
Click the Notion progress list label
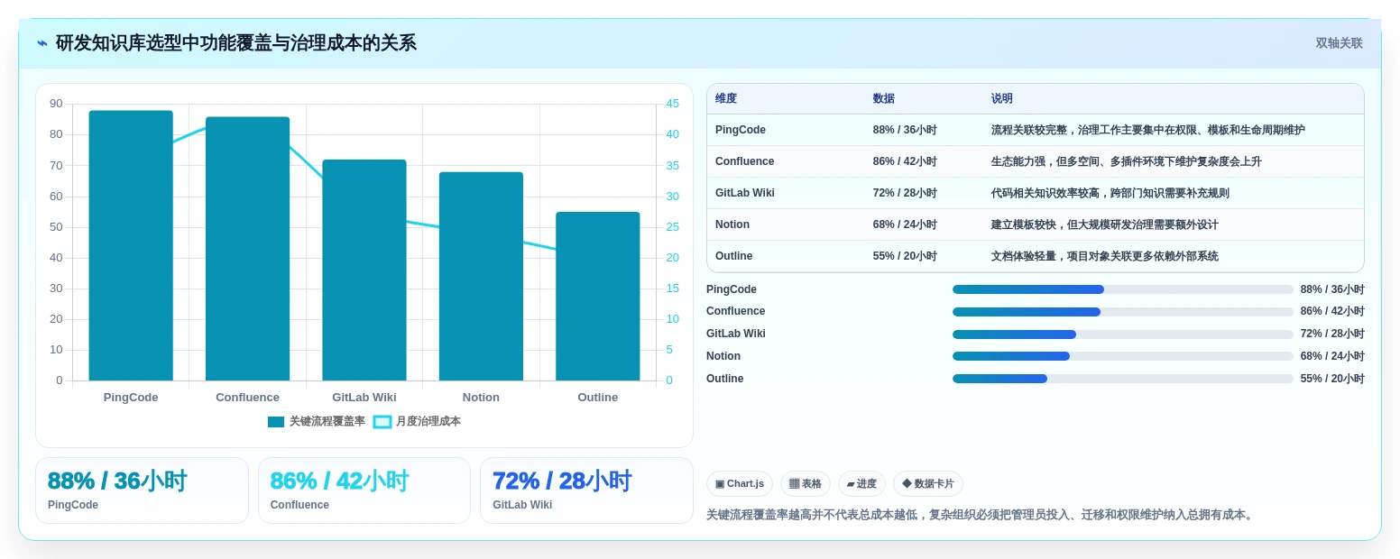(723, 356)
